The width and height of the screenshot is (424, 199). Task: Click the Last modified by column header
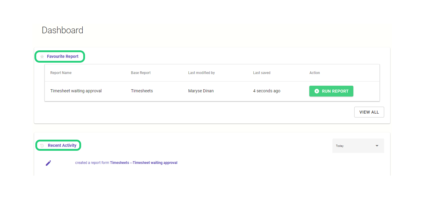(x=202, y=73)
